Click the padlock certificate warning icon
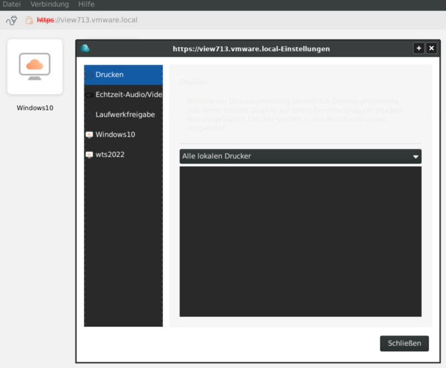The width and height of the screenshot is (446, 368). coord(29,20)
